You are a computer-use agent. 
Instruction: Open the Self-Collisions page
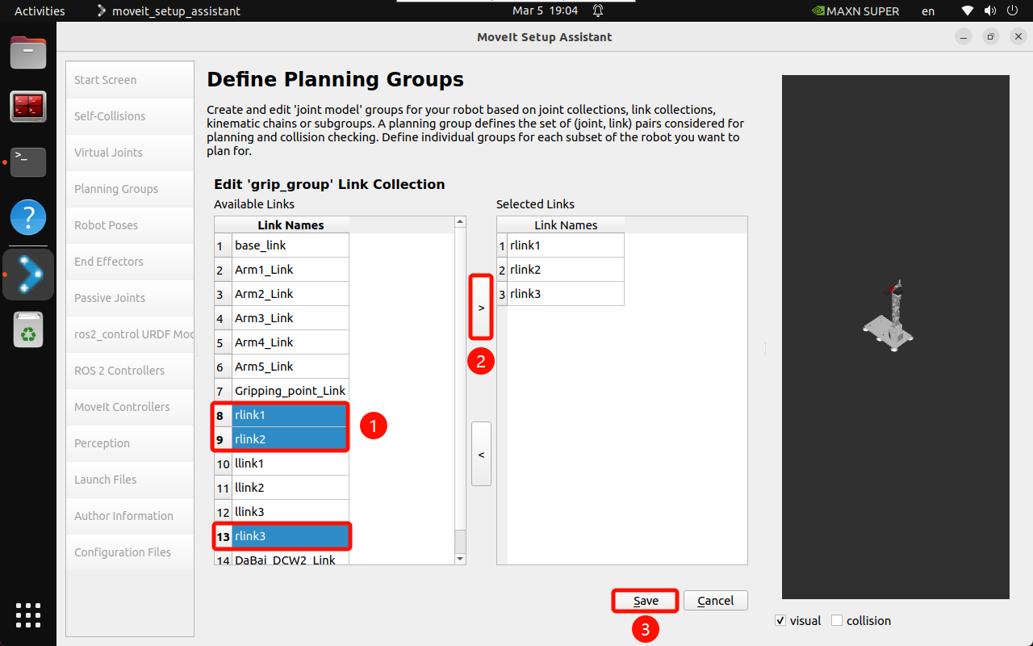pyautogui.click(x=110, y=116)
